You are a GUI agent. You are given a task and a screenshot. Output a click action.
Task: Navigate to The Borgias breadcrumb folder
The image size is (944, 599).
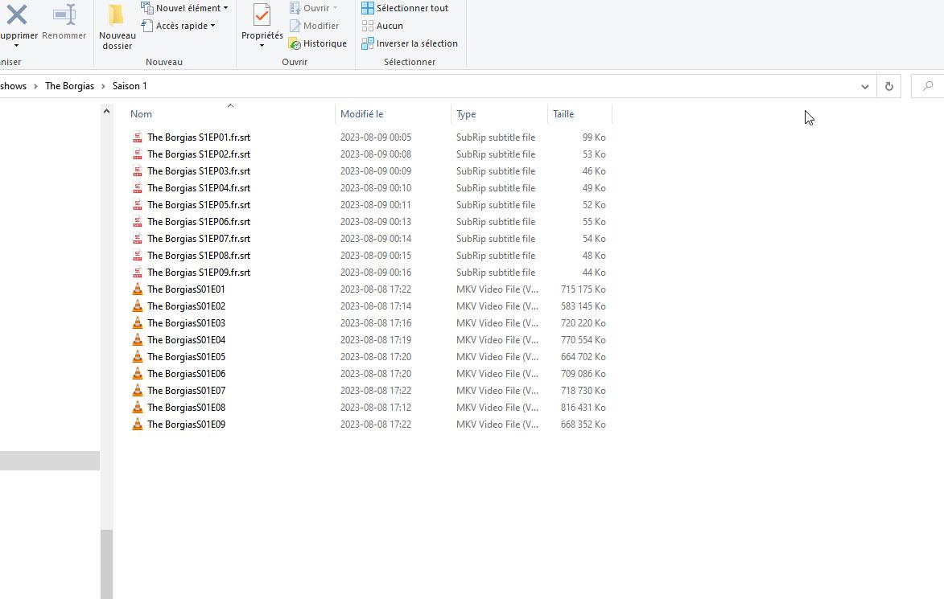tap(69, 86)
